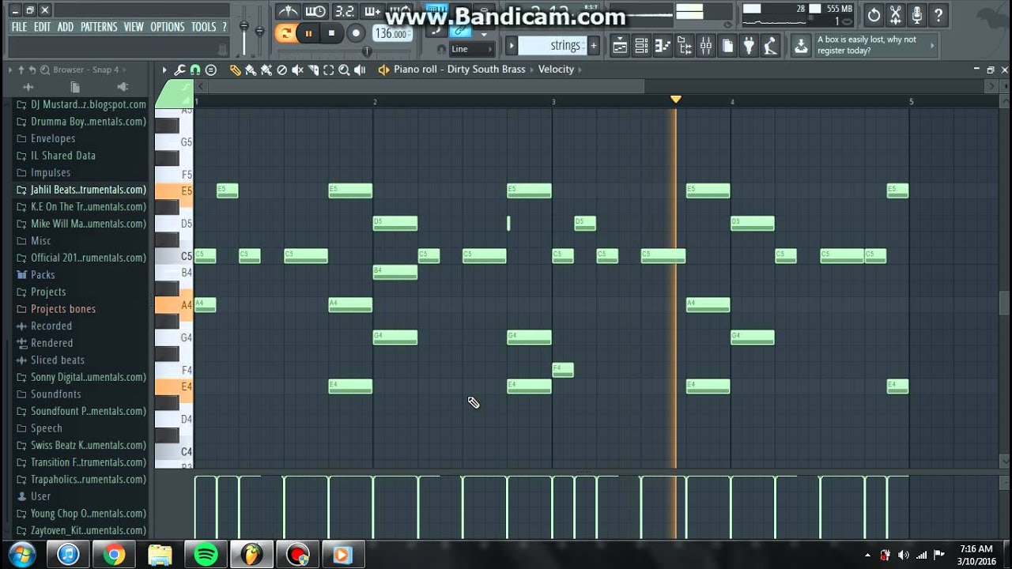The image size is (1012, 569).
Task: Pick the Zoom magnifier tool
Action: coord(344,70)
